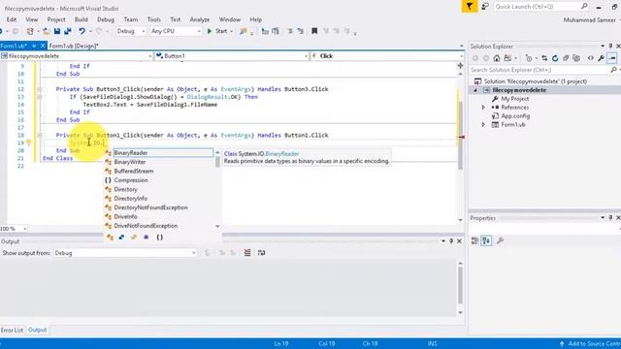Viewport: 621px width, 349px height.
Task: Open the Debug menu
Action: 106,19
